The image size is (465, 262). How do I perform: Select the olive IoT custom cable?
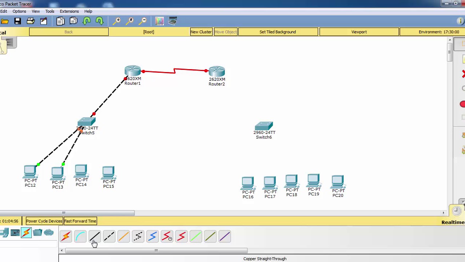tap(210, 237)
